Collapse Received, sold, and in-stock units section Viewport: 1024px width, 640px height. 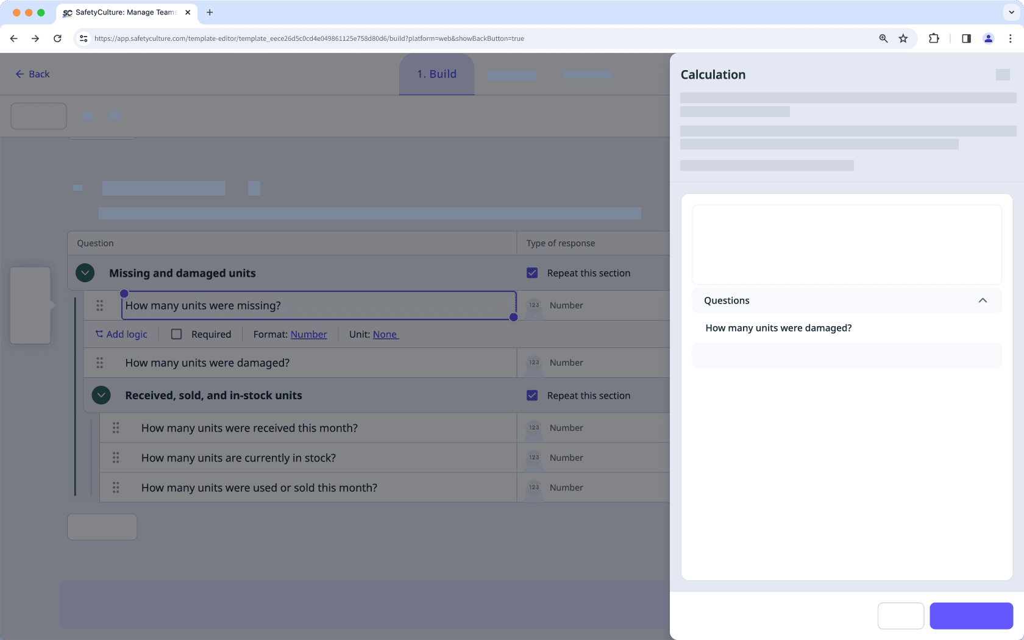101,396
